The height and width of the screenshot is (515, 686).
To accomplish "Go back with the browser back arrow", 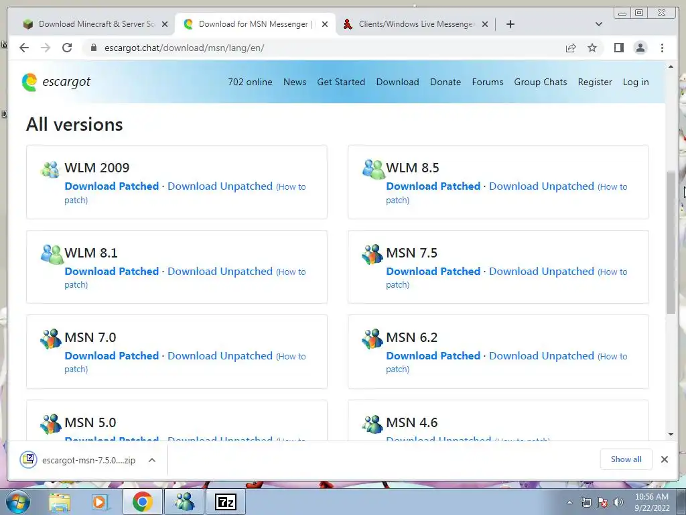I will [x=24, y=48].
